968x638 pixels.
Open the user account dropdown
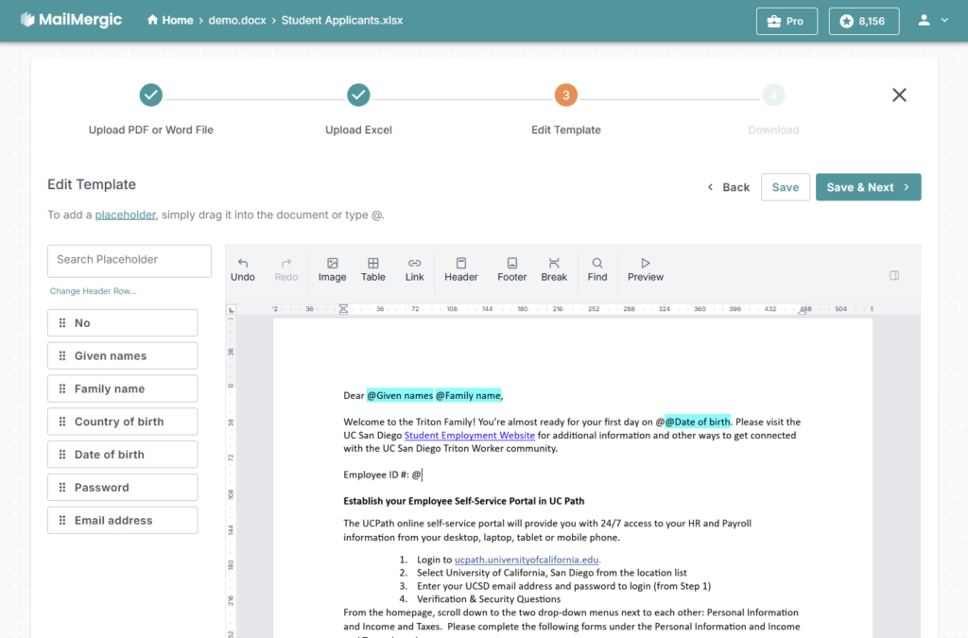(x=932, y=21)
